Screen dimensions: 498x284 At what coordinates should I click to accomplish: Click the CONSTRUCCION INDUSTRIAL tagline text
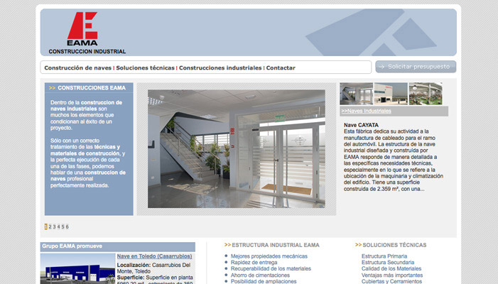pyautogui.click(x=87, y=51)
